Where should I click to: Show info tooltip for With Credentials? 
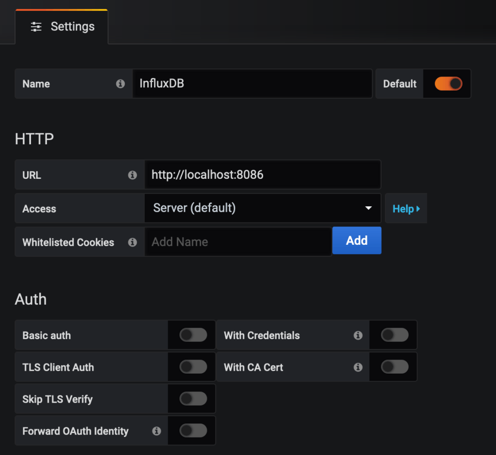coord(358,335)
